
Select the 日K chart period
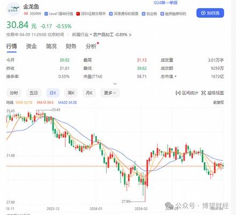coord(53,93)
